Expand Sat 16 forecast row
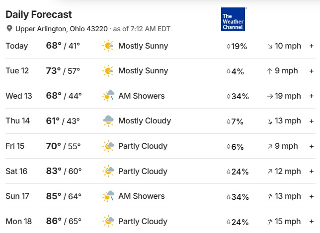The width and height of the screenshot is (320, 233). tap(312, 172)
